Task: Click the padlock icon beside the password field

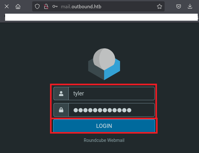Action: coord(61,110)
